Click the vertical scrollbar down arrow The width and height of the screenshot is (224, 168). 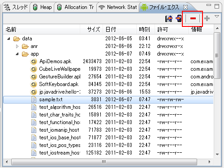tap(217, 154)
